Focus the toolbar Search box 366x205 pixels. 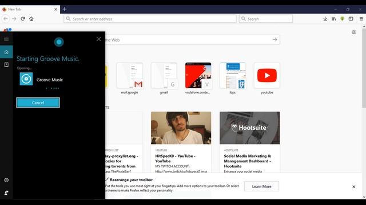tap(265, 19)
